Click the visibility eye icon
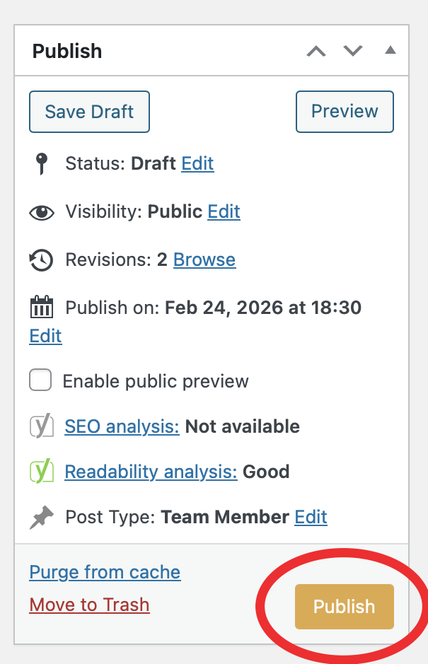The width and height of the screenshot is (428, 664). point(42,213)
